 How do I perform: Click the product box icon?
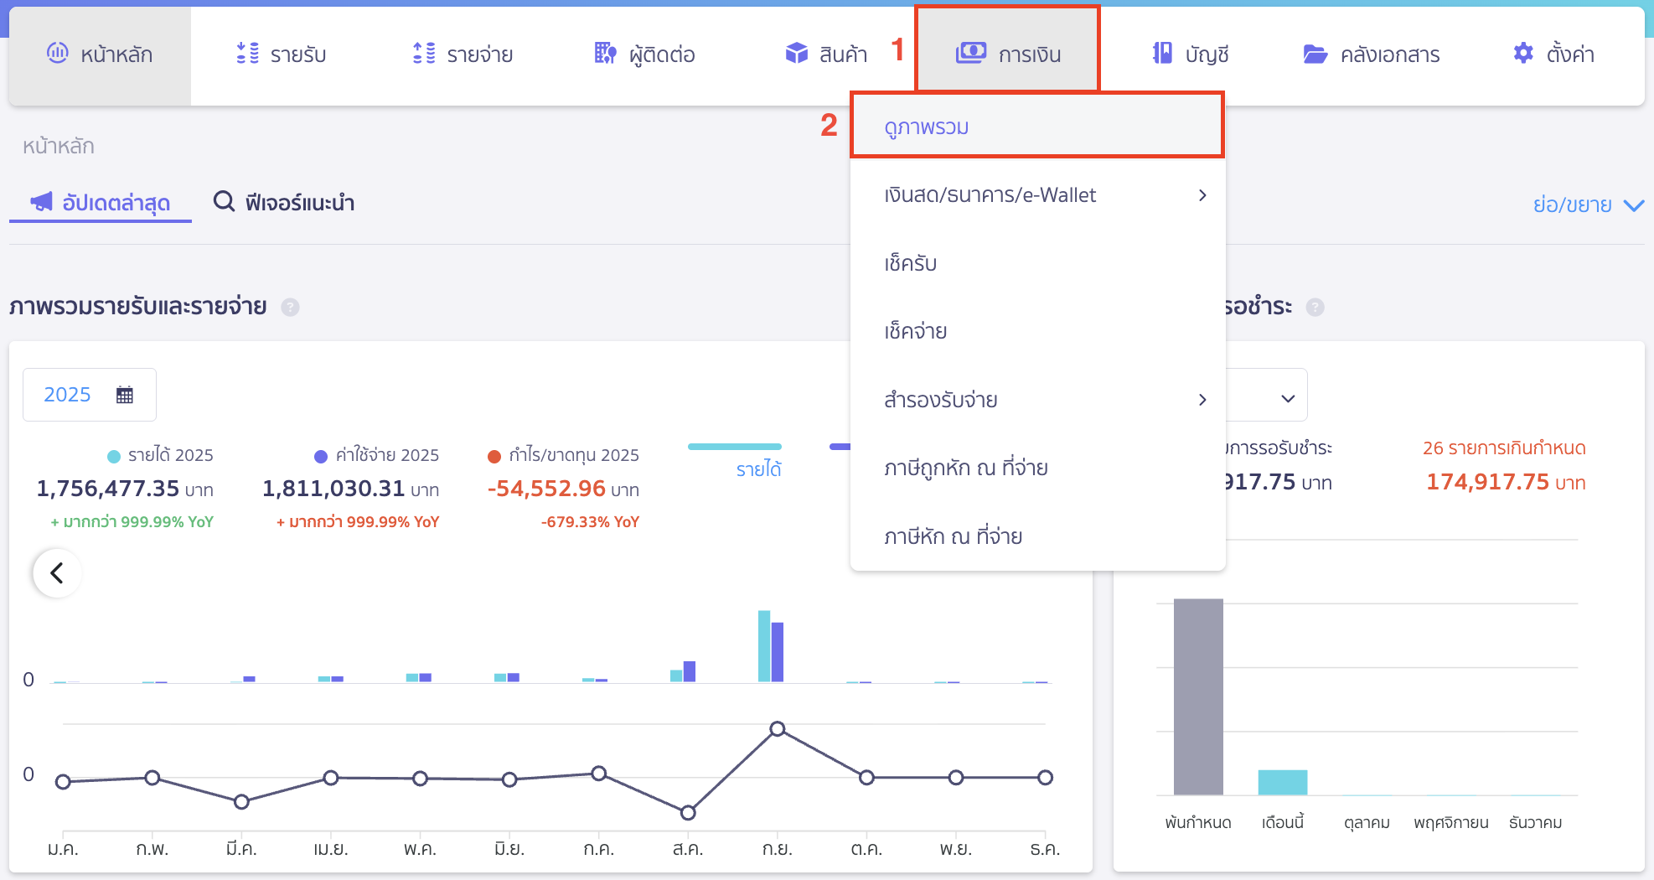click(796, 54)
